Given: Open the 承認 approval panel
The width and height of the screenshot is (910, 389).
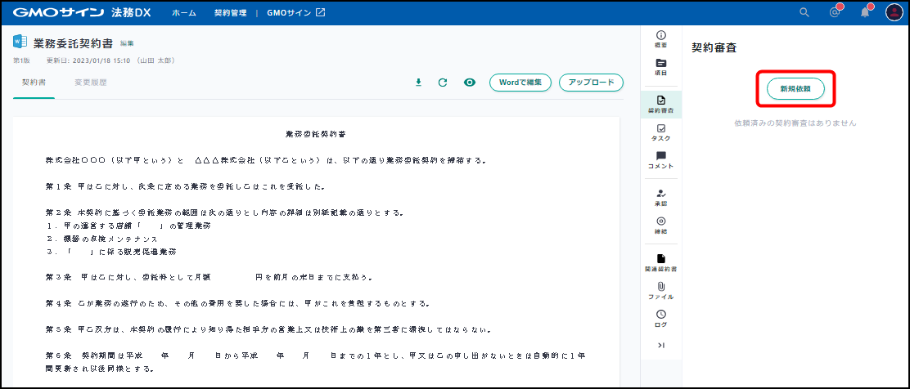Looking at the screenshot, I should pos(660,197).
